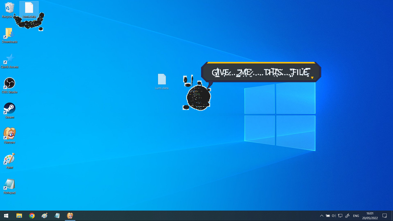Open the Recycle Bin desktop icon
This screenshot has width=393, height=221.
tap(9, 8)
